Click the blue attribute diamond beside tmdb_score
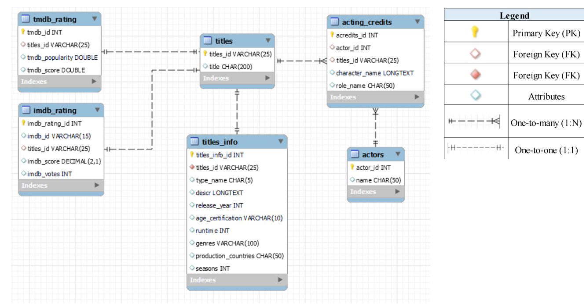Viewport: 586px width, 304px height. tap(24, 70)
